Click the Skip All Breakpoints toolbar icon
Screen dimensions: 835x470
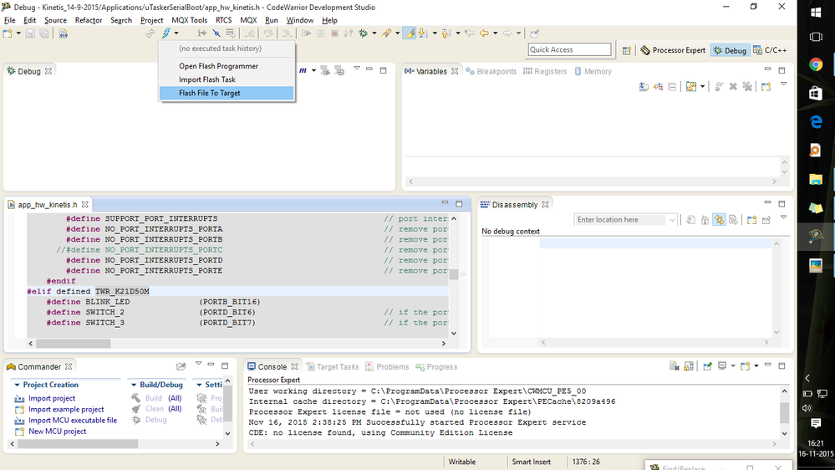(216, 33)
